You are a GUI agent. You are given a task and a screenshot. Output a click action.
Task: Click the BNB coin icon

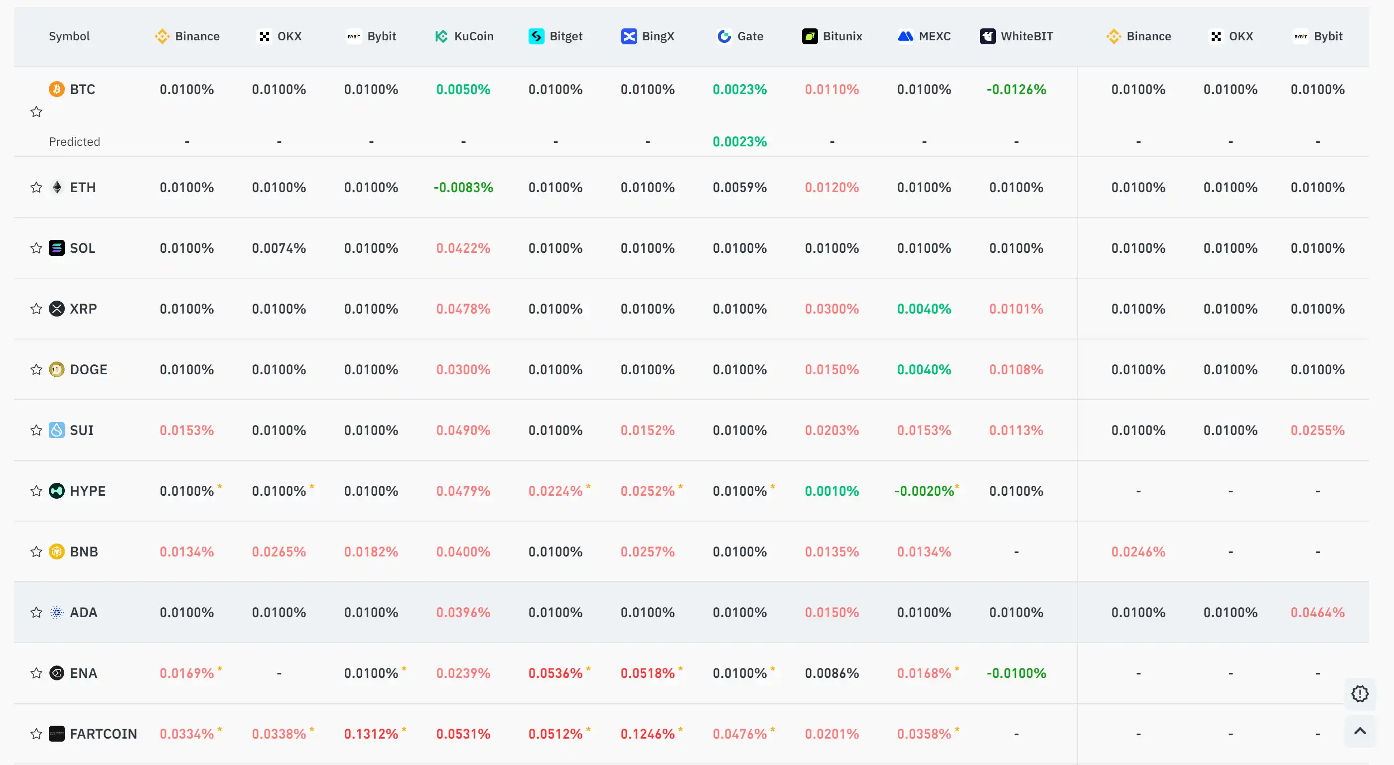pos(56,552)
